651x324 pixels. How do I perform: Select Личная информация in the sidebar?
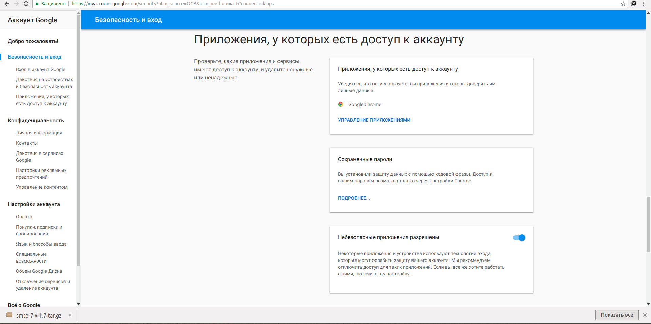click(39, 133)
